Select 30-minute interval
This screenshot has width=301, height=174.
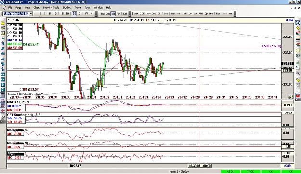click(67, 14)
